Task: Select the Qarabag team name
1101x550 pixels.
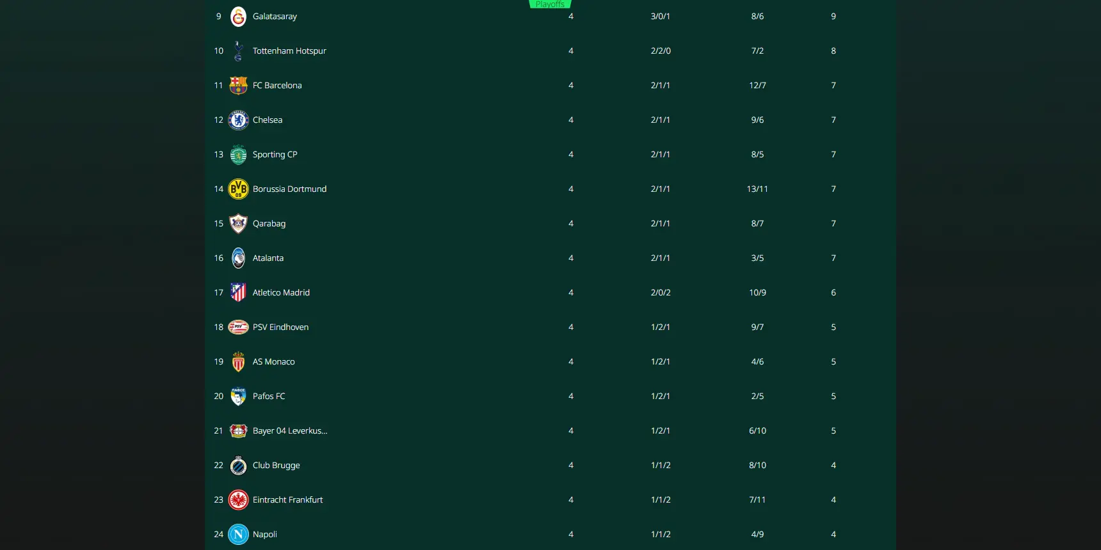Action: 269,224
